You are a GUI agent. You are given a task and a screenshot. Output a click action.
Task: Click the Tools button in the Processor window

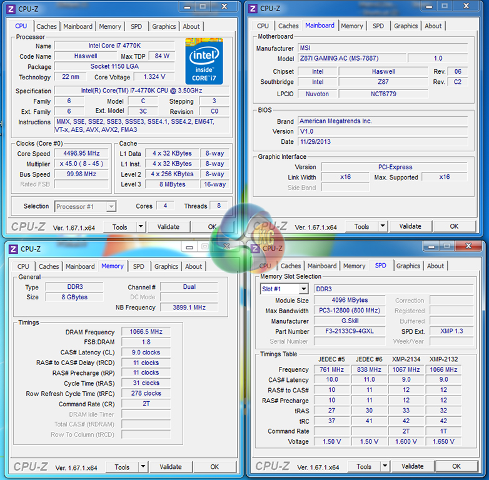tap(119, 227)
